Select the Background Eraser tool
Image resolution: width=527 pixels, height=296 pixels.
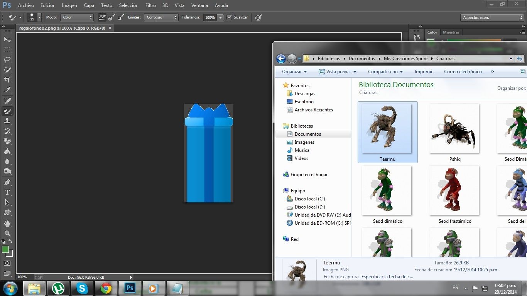pos(7,141)
